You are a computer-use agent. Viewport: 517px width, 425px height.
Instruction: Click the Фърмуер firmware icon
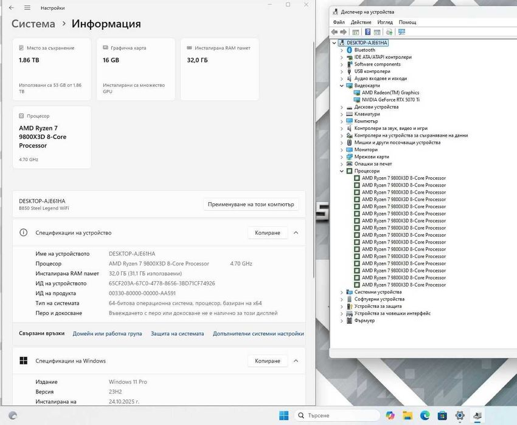point(350,321)
